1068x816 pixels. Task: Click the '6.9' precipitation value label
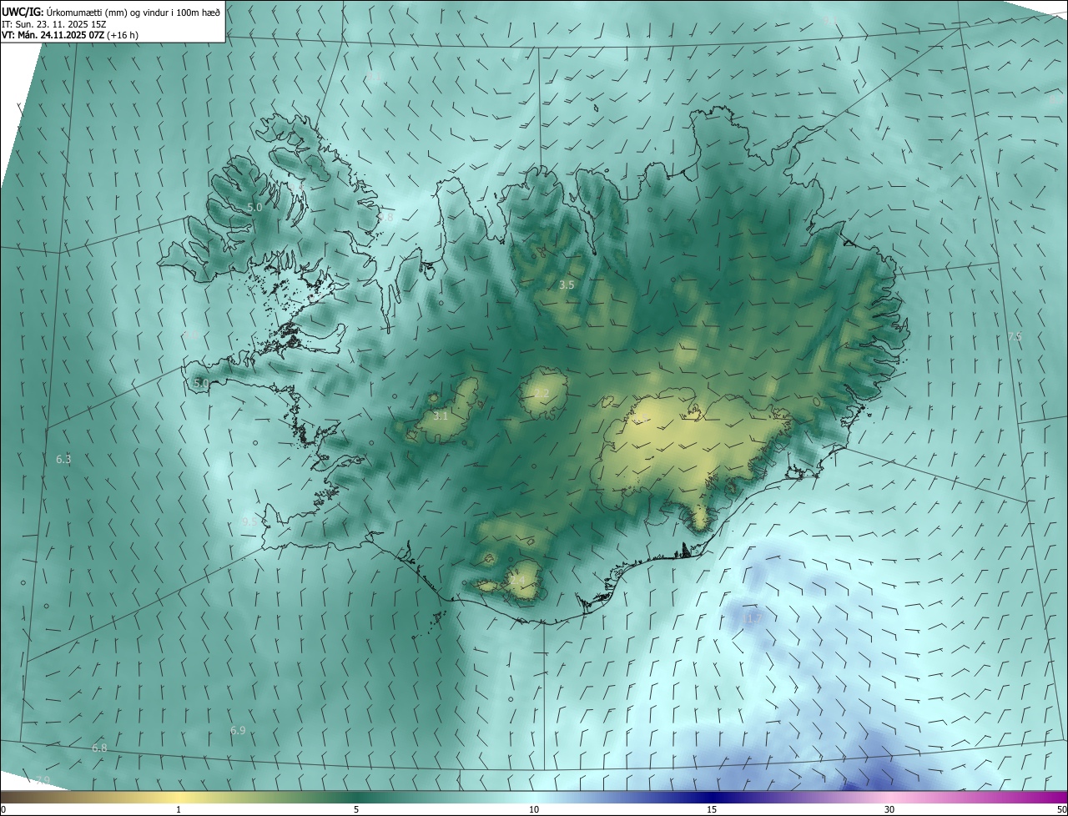[x=238, y=730]
